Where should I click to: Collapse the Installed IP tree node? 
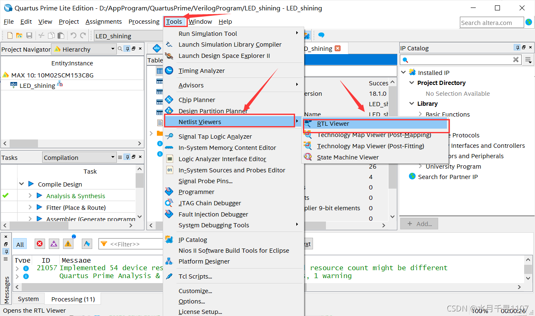pyautogui.click(x=404, y=72)
